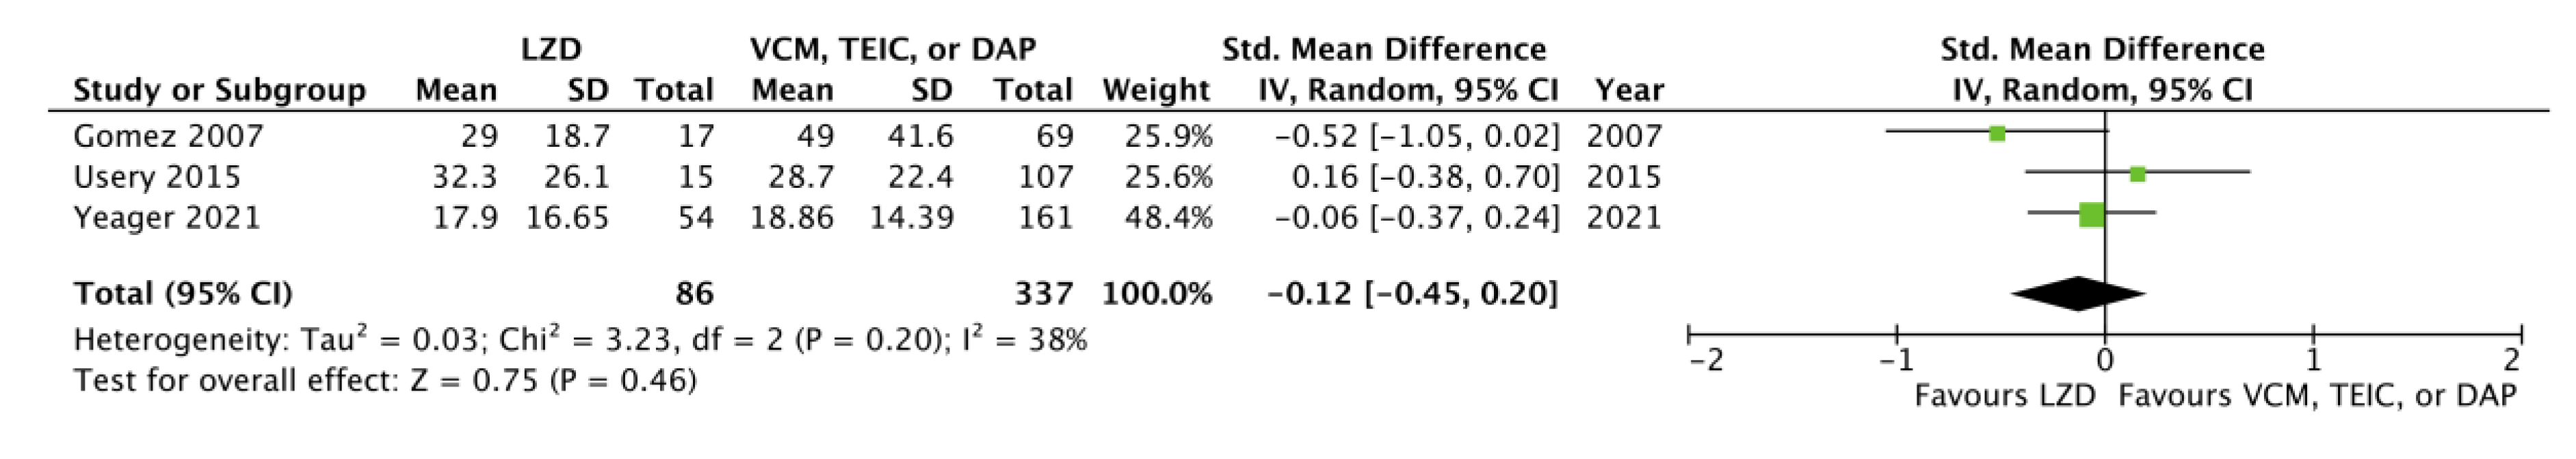Click the Study or Subgroup column header
2576x459 pixels.
tap(219, 89)
